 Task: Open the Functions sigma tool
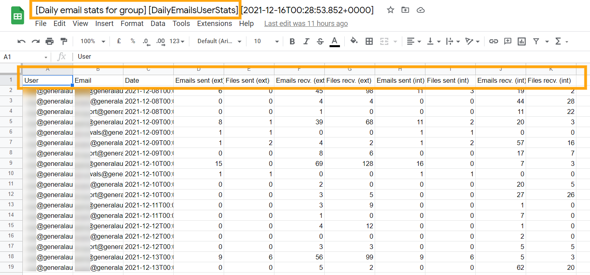tap(558, 41)
